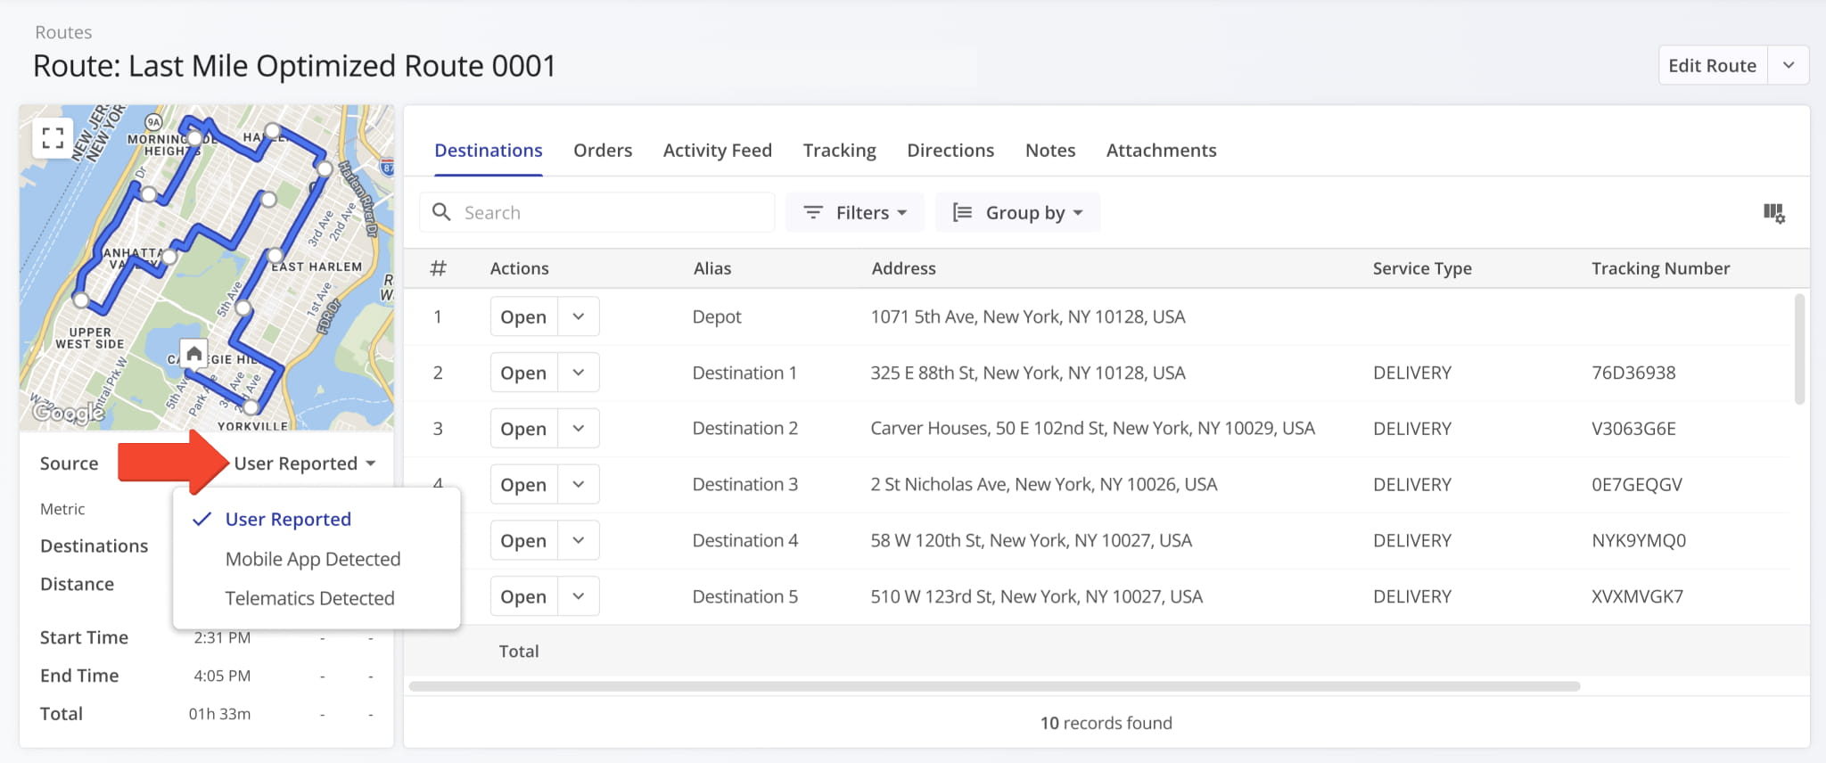Click the 01h 33m Total value
1826x763 pixels.
click(219, 714)
